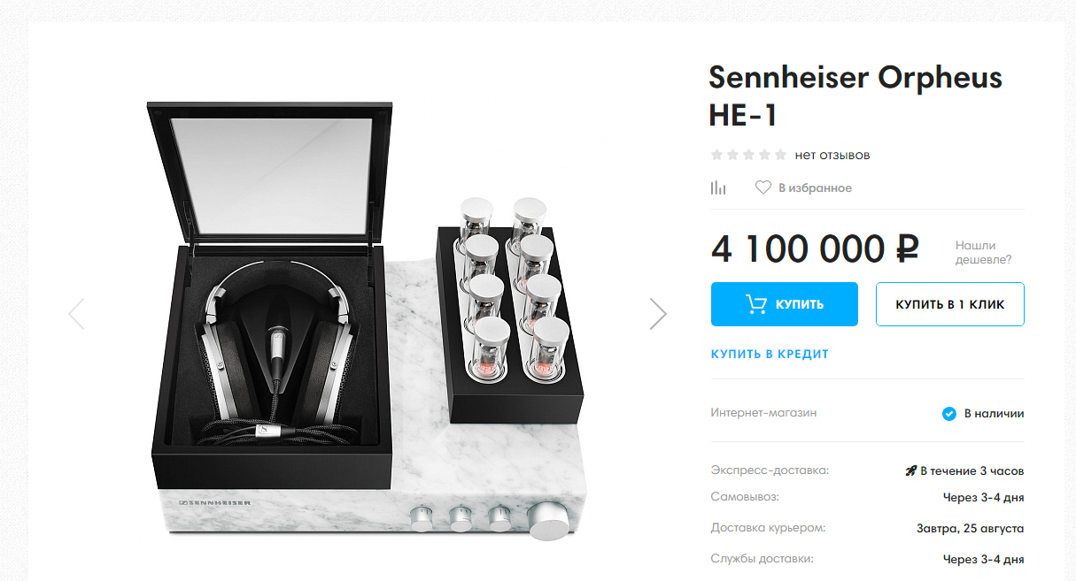
Task: Click the Самовывоз delivery option label
Action: pos(745,497)
